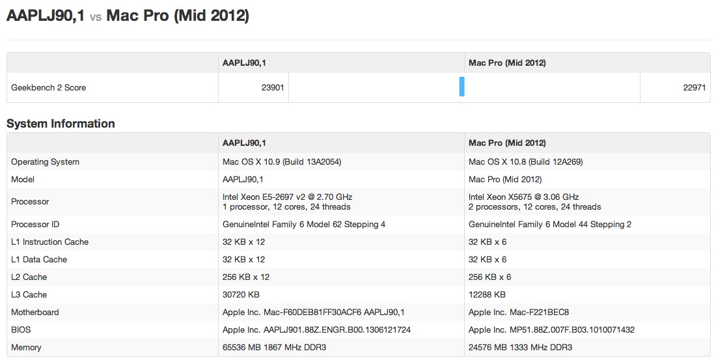
Task: Click '1 processor, 12 cores, 24 threads'
Action: click(286, 207)
